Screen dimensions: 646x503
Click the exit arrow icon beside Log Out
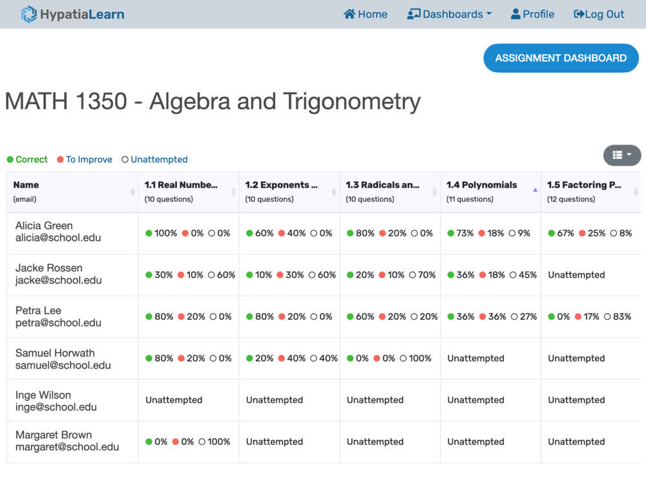tap(579, 14)
